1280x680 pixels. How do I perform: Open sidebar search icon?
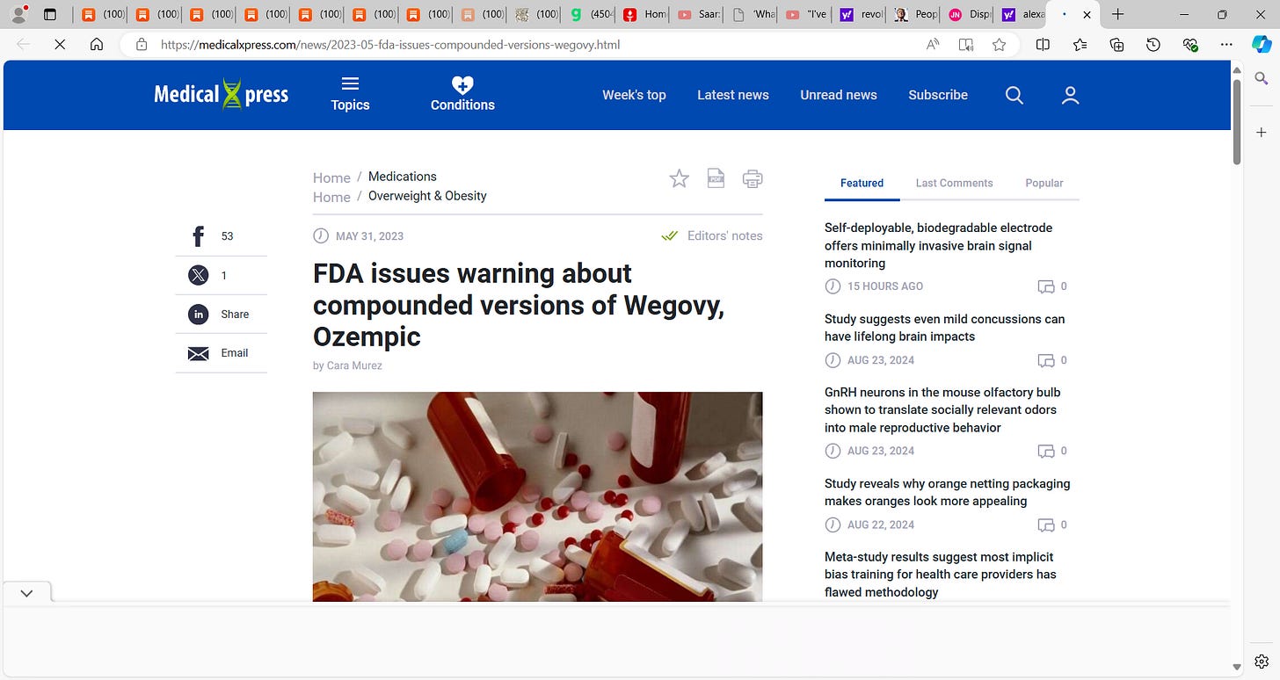point(1262,79)
